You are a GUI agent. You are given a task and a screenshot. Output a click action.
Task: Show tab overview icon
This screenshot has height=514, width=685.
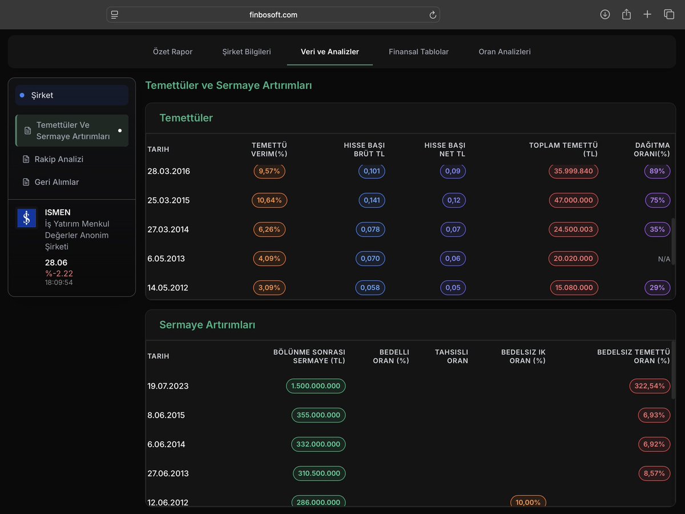point(669,14)
